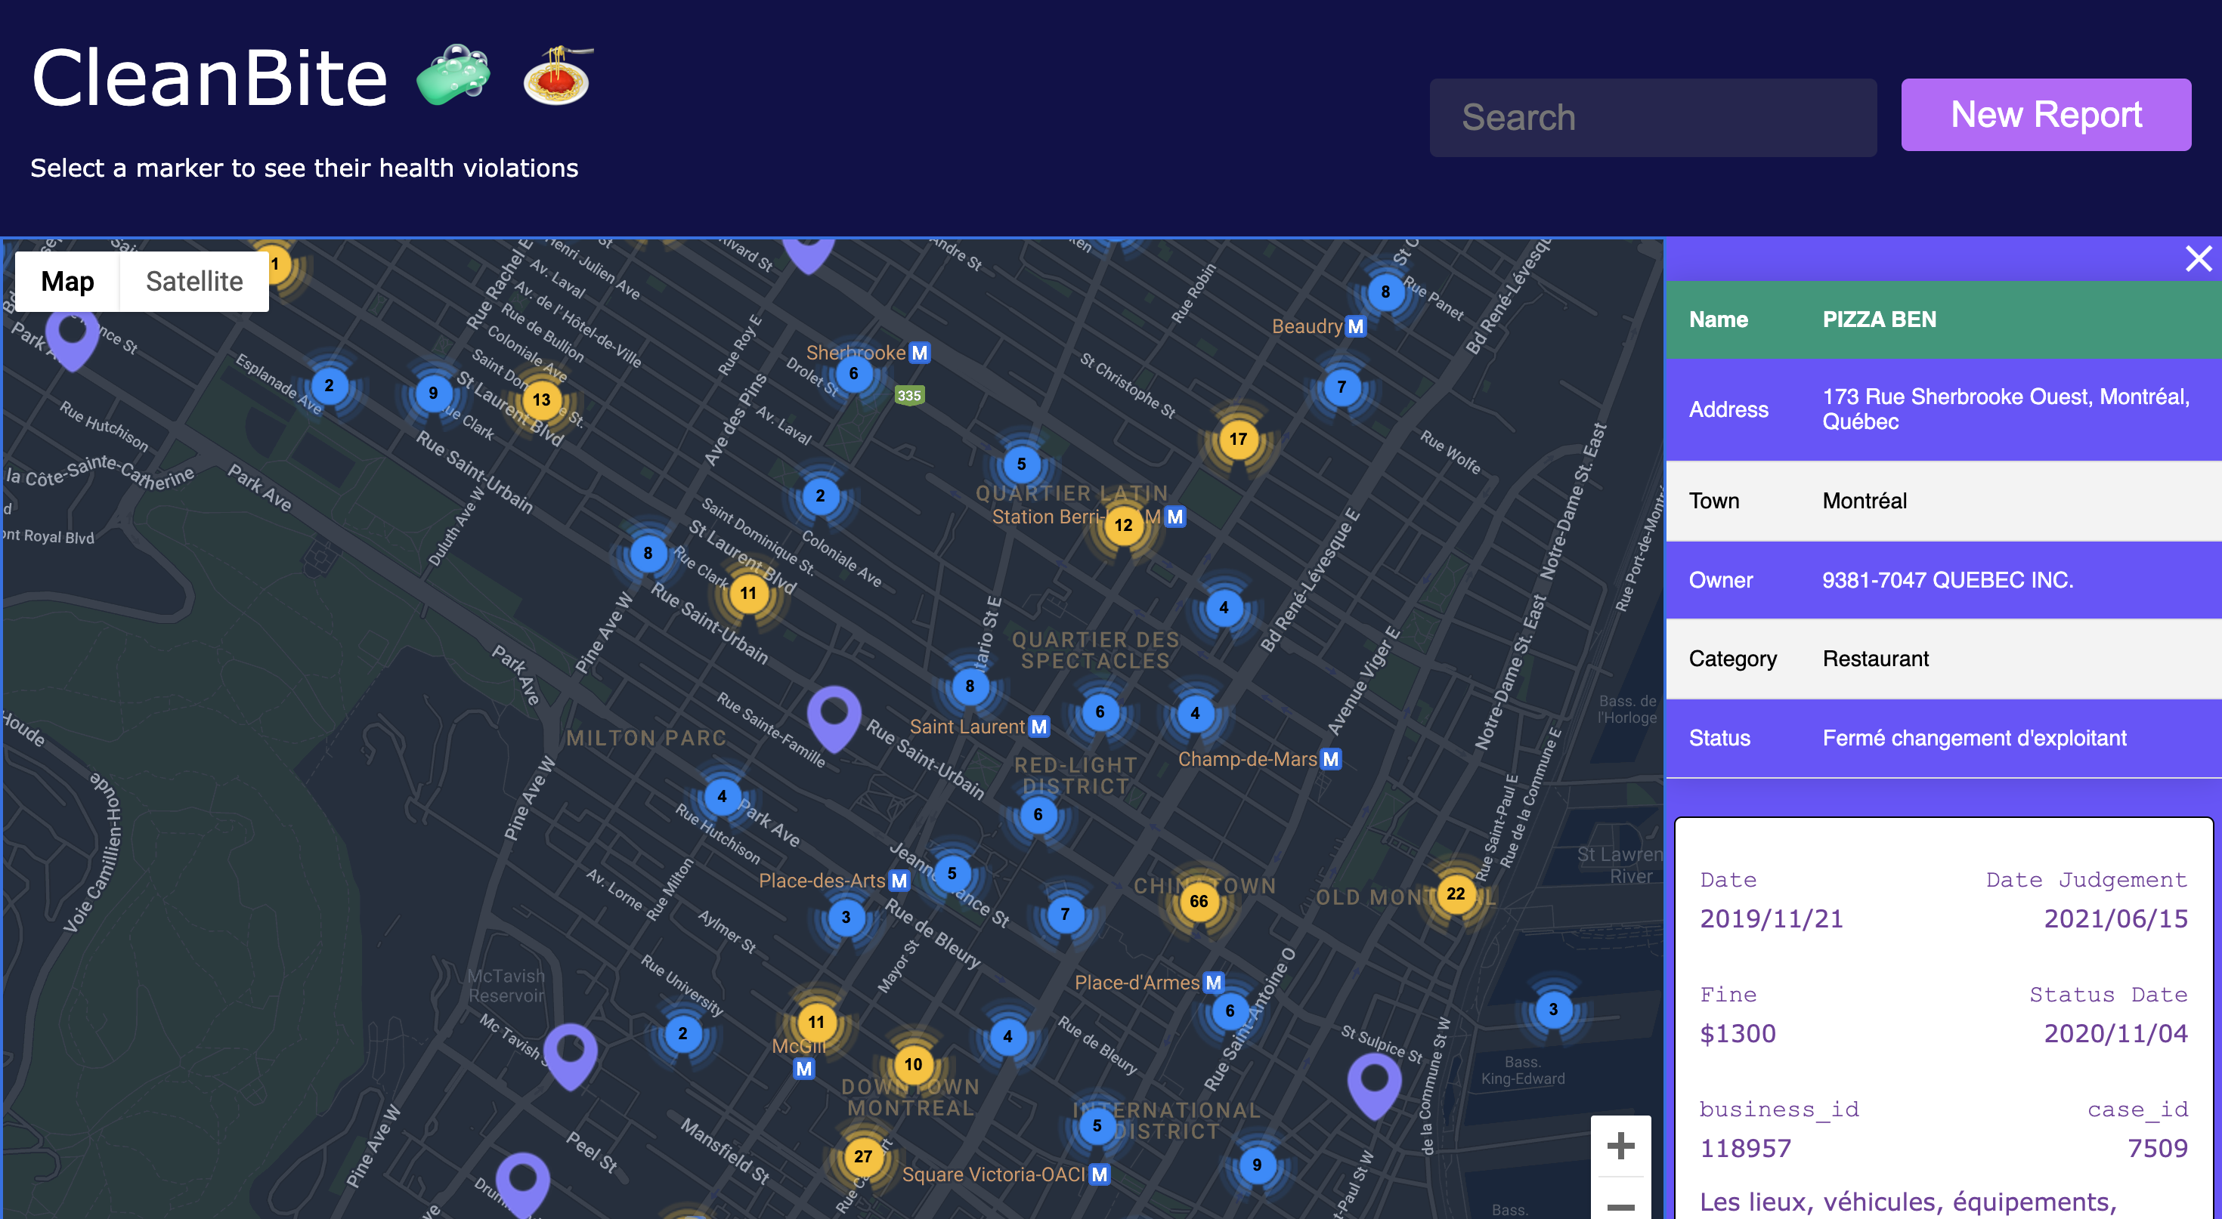This screenshot has height=1219, width=2222.
Task: Click the yellow cluster marker numbered 17
Action: pyautogui.click(x=1238, y=439)
